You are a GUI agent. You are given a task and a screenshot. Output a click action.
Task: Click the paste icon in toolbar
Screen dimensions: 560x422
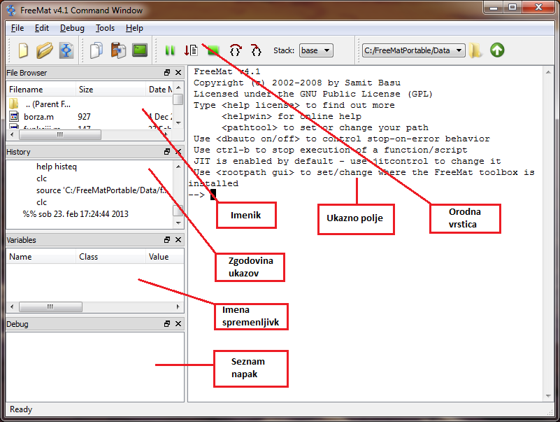[118, 50]
